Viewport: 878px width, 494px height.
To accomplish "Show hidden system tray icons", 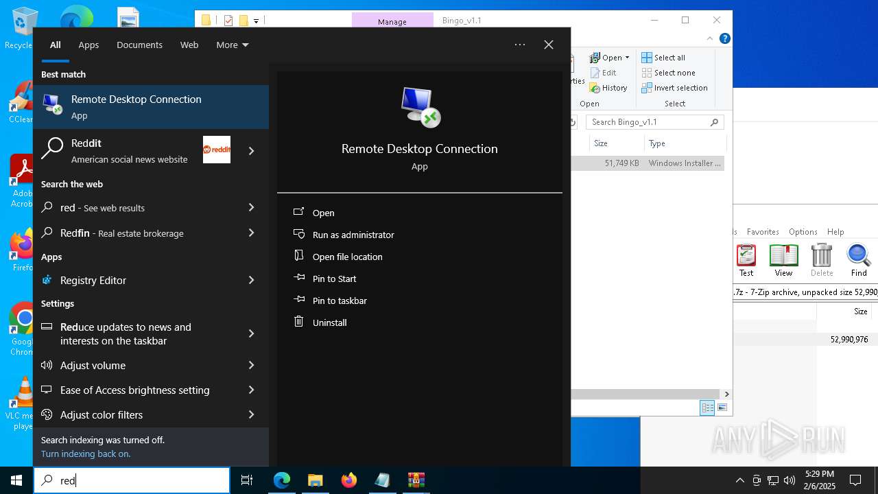I will [739, 480].
